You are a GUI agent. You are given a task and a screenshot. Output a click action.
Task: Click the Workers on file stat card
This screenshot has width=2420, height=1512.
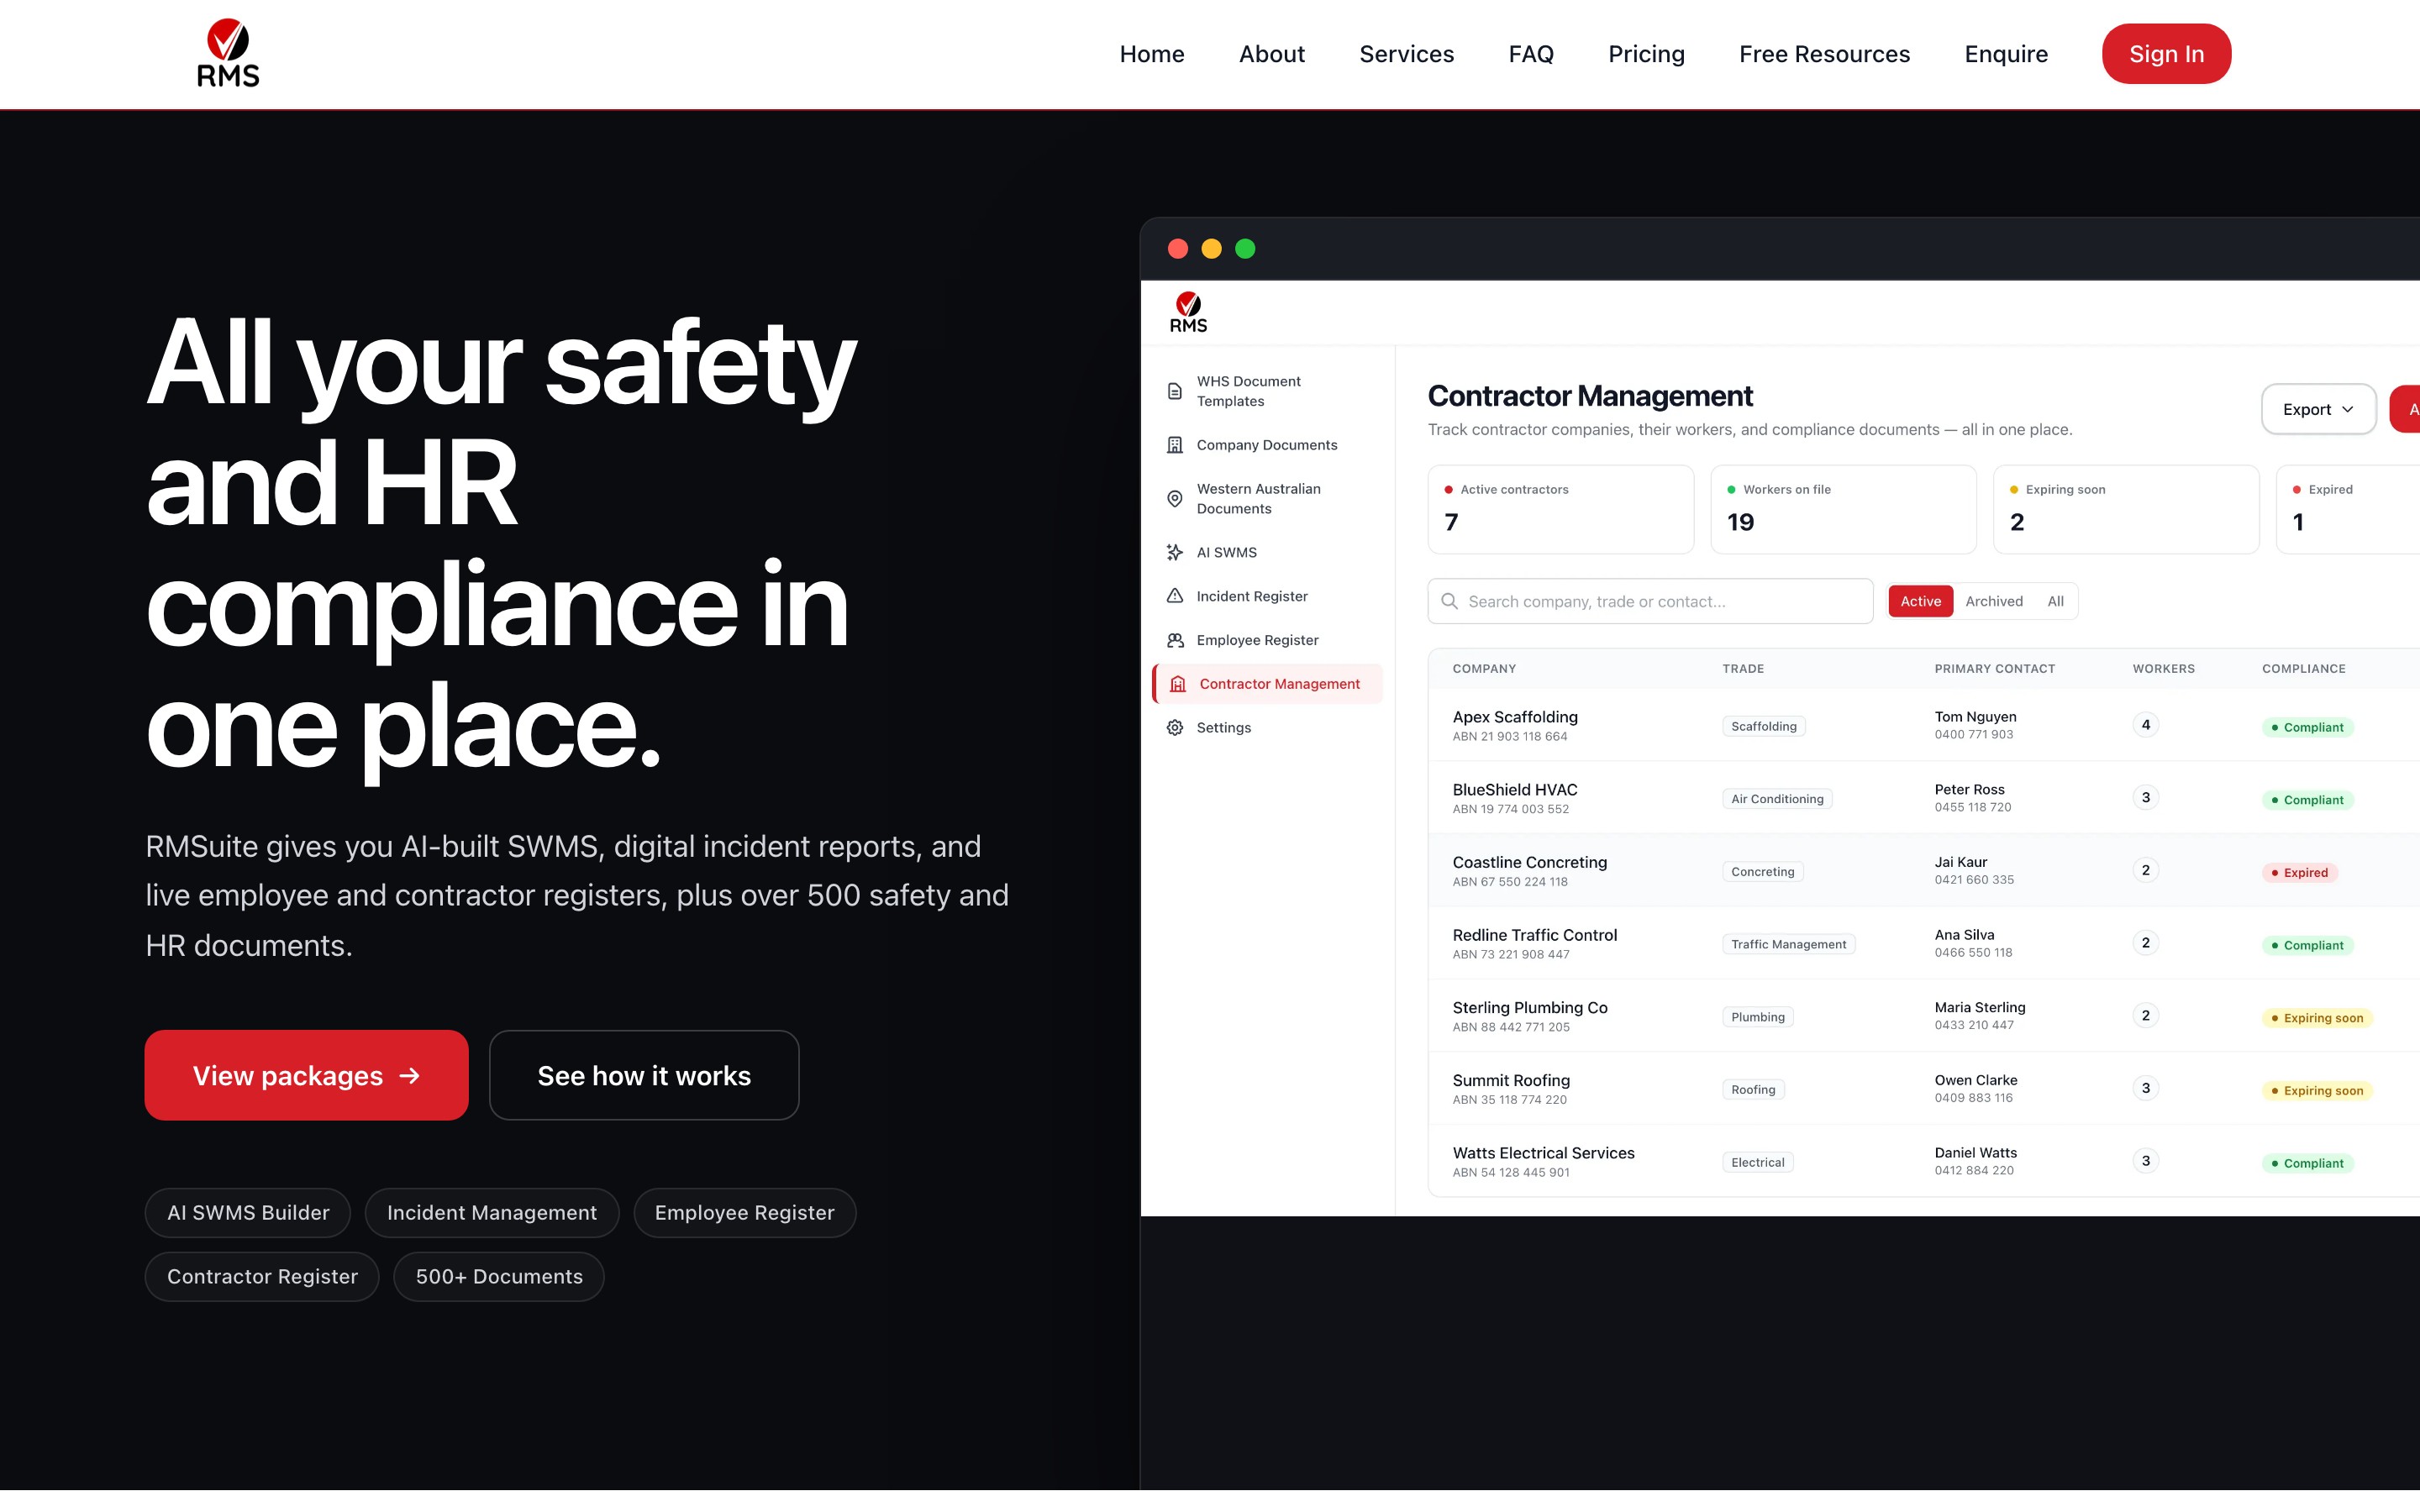click(x=1843, y=509)
